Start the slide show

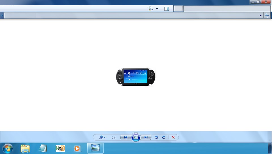136,137
